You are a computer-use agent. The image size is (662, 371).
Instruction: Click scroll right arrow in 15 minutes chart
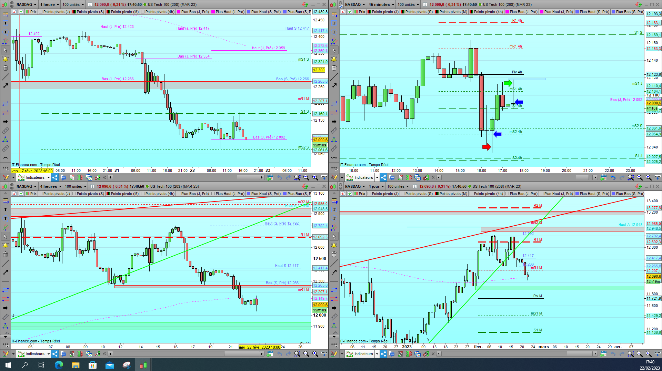tap(595, 177)
